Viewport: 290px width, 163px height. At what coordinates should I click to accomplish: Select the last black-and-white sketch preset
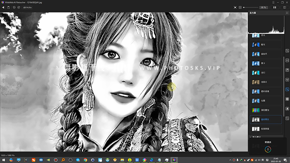[266, 129]
